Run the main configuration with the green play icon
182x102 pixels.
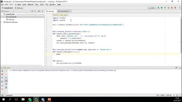tap(159, 8)
